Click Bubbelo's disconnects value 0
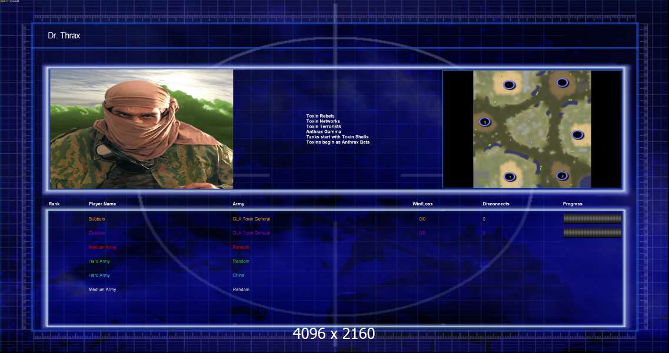The height and width of the screenshot is (353, 669). click(x=484, y=219)
